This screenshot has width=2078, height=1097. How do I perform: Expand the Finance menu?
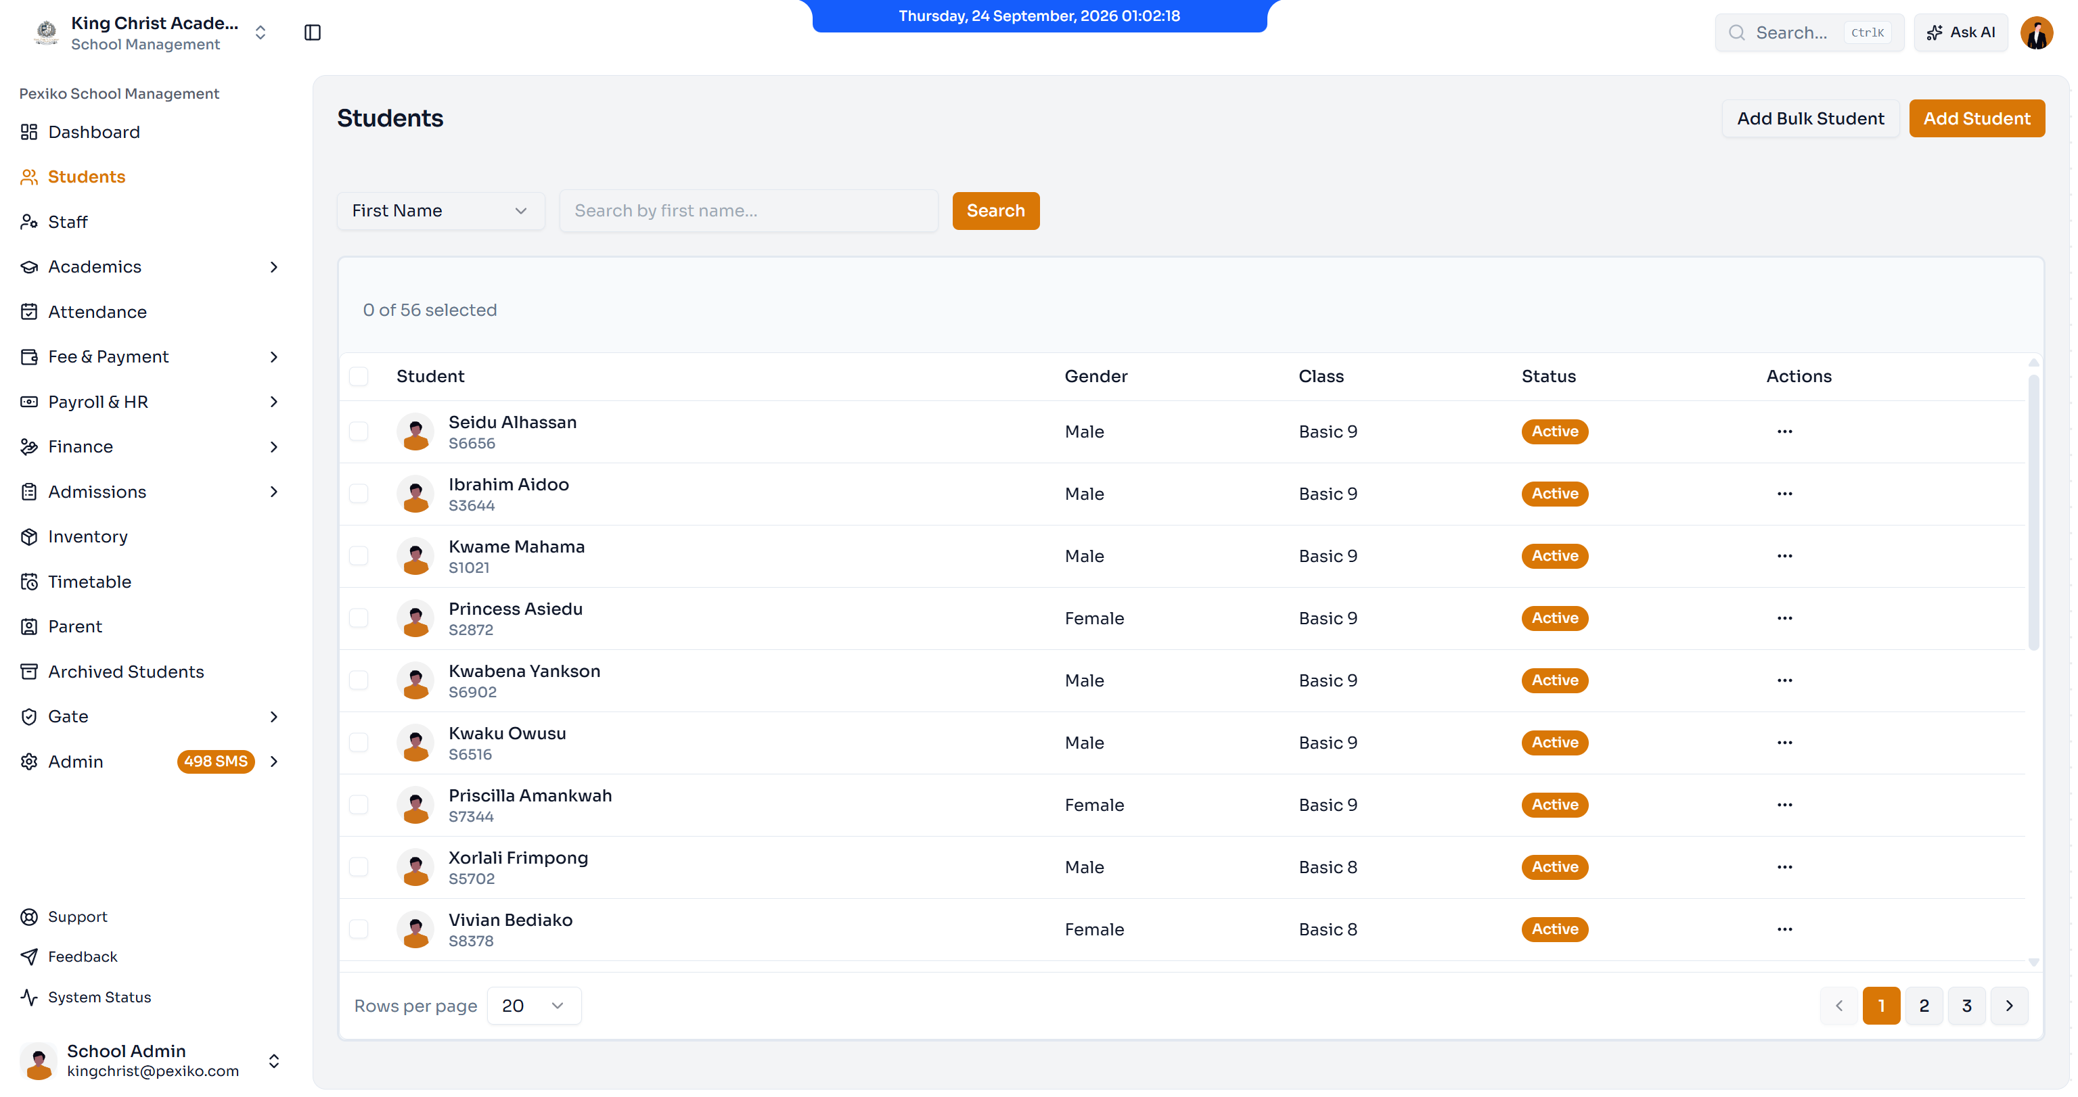tap(151, 446)
